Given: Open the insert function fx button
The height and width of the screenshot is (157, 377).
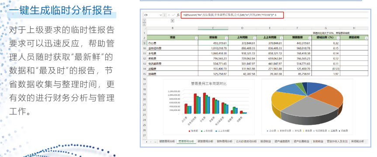Looking at the screenshot, I should point(178,15).
